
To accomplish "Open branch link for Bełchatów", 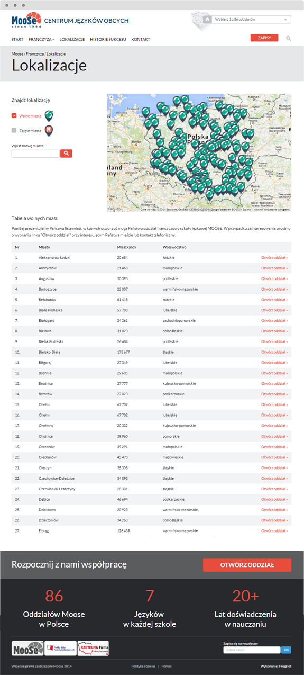I will coord(274,300).
